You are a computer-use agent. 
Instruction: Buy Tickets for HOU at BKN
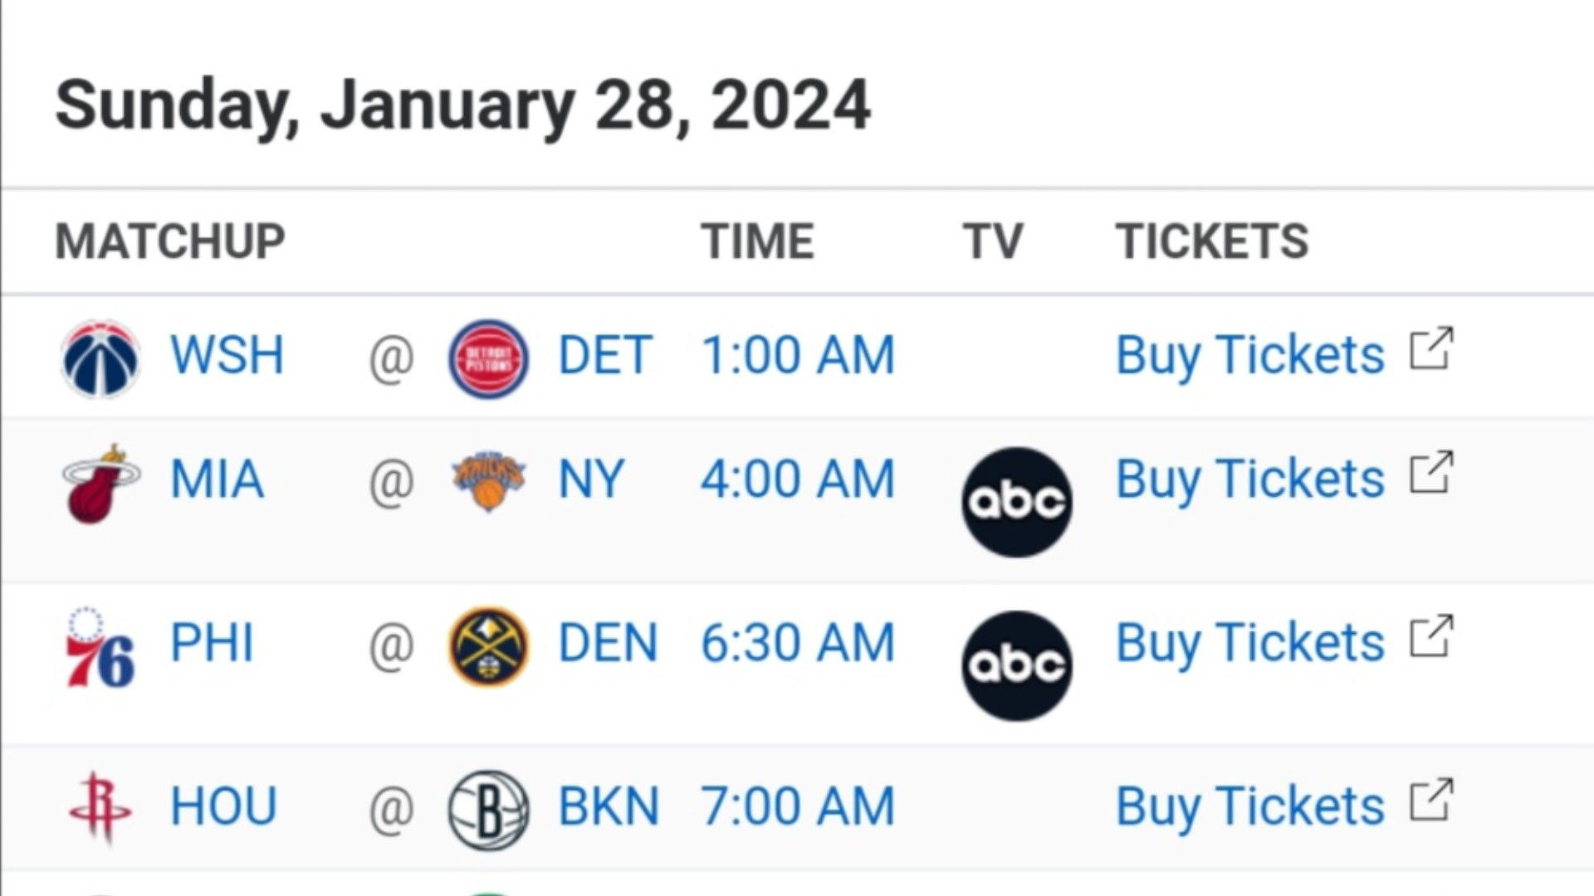tap(1249, 806)
